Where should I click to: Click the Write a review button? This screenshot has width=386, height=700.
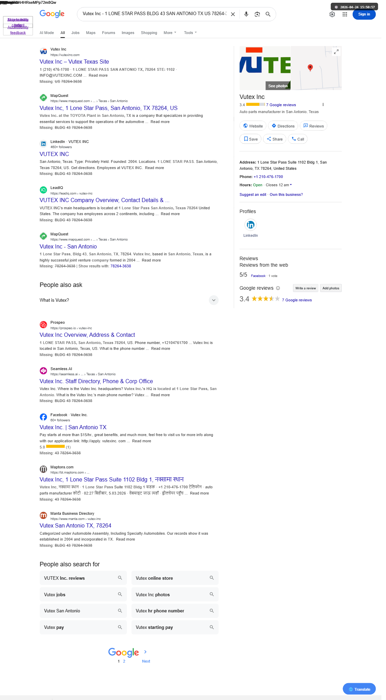click(305, 288)
